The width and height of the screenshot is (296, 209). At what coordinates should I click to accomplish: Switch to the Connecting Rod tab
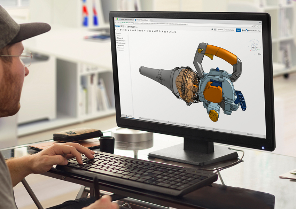pyautogui.click(x=172, y=123)
